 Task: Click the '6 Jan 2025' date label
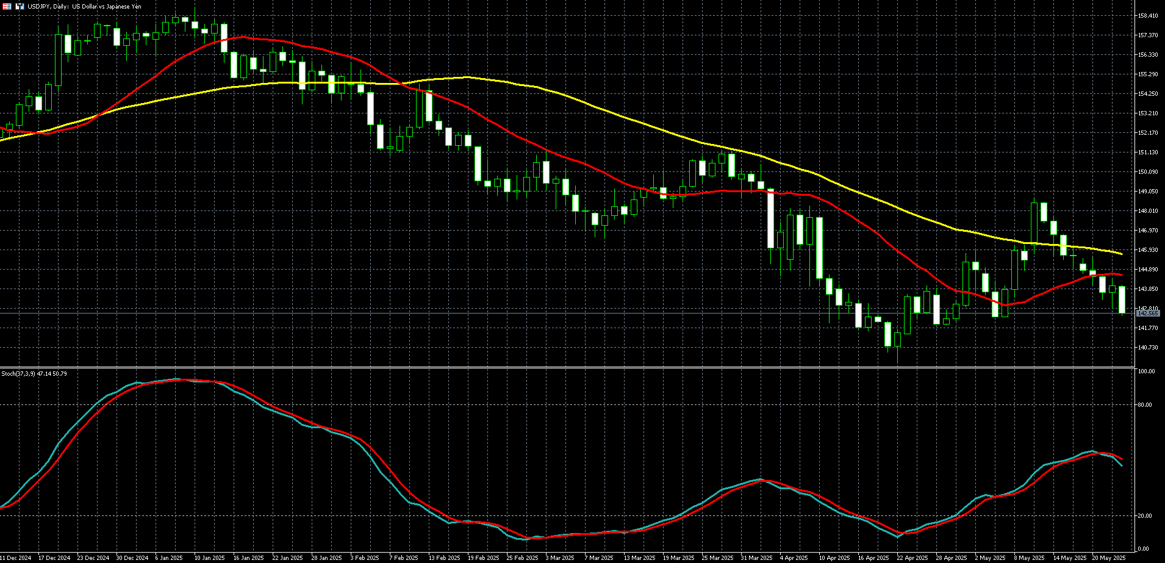click(x=169, y=558)
